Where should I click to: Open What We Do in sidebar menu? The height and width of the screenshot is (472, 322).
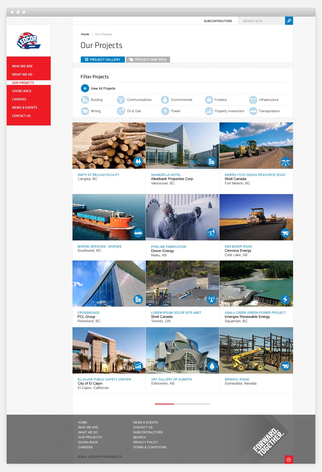(22, 74)
